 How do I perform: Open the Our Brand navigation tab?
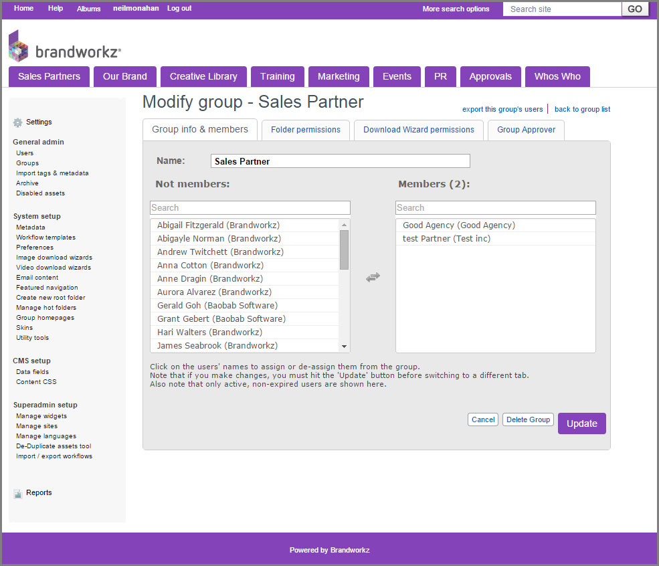tap(125, 76)
